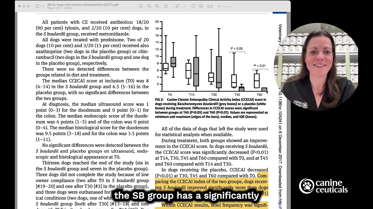Zoom out of the PDF page
Viewport: 373px width, 209px height.
[x=149, y=6]
